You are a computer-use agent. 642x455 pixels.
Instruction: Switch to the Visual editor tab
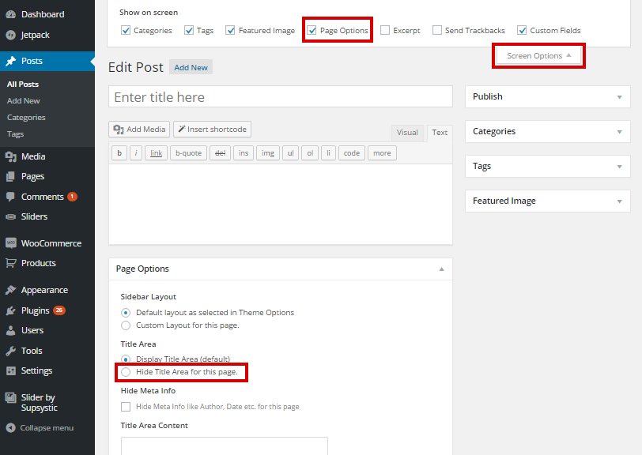click(x=407, y=133)
